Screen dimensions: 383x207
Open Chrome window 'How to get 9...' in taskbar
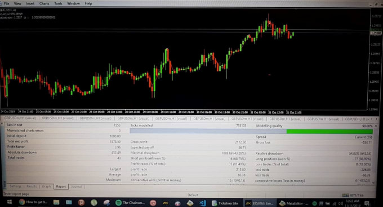[x=33, y=202]
